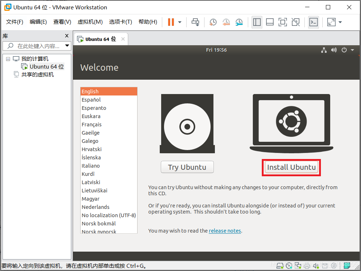361x271 pixels.
Task: Select Latviski in the language list
Action: (x=109, y=182)
